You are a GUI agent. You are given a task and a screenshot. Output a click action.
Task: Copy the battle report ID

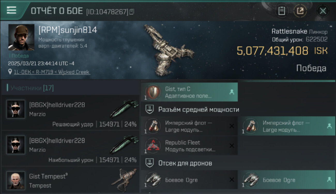(132, 12)
